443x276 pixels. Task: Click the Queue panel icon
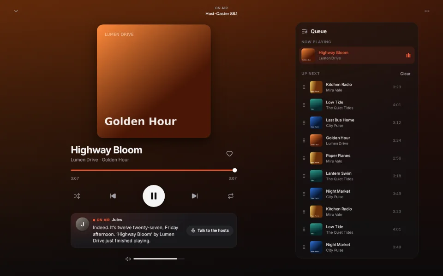coord(305,31)
